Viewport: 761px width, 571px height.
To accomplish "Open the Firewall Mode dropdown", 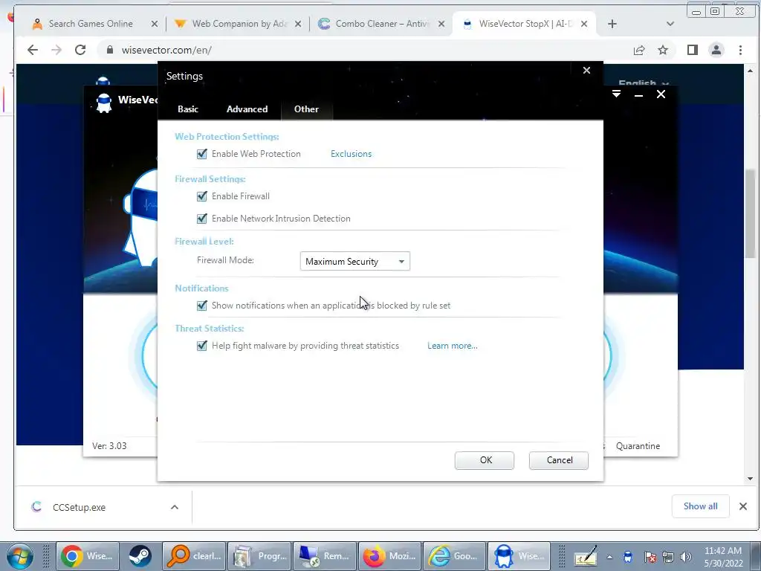I will tap(354, 261).
